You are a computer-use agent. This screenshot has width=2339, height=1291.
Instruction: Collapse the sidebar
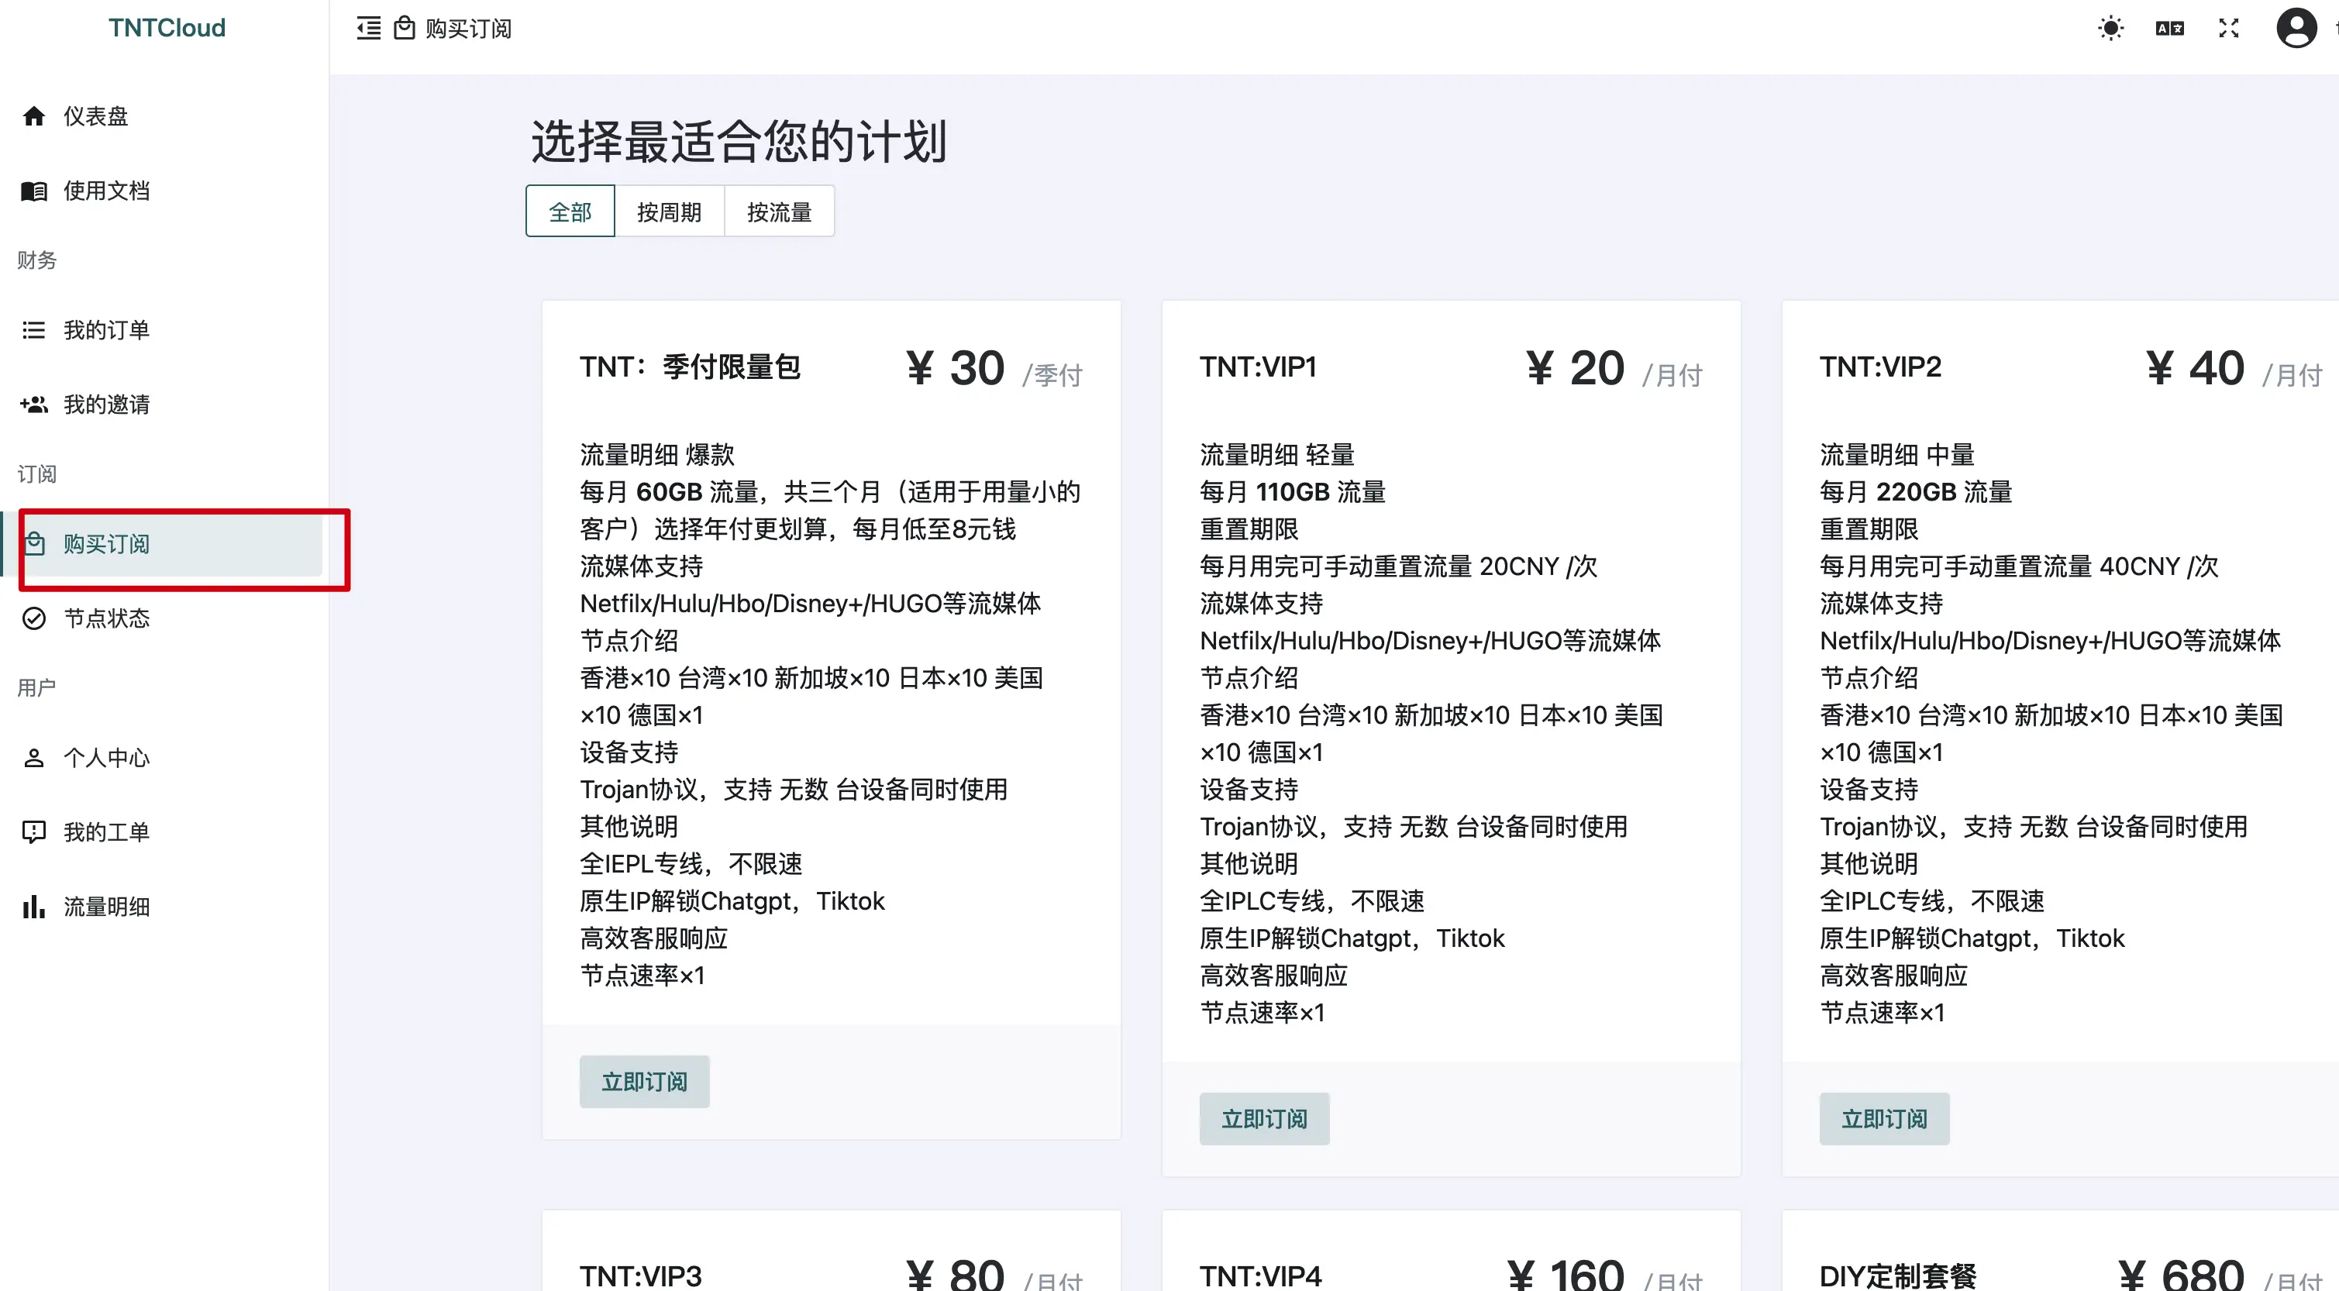click(x=367, y=28)
